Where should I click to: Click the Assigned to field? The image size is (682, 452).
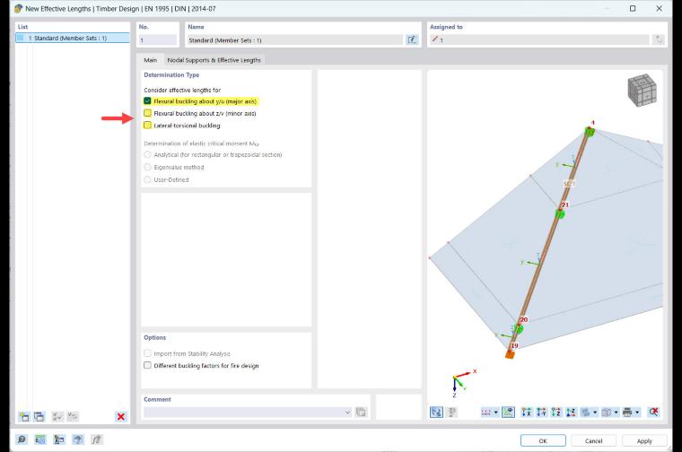pos(539,40)
